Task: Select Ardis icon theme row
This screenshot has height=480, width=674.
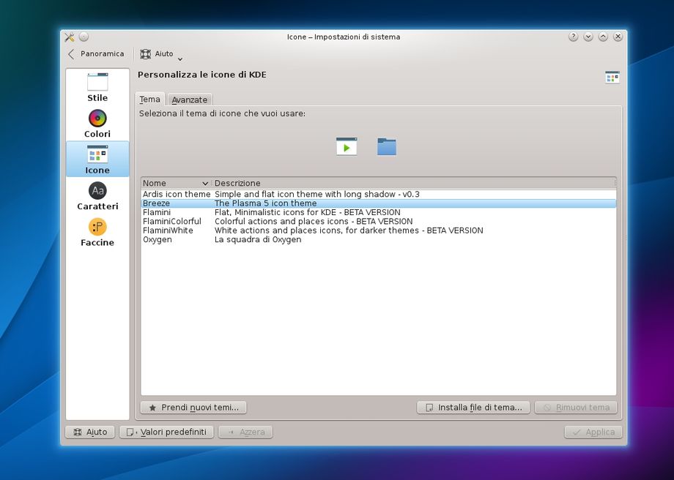Action: pyautogui.click(x=176, y=194)
